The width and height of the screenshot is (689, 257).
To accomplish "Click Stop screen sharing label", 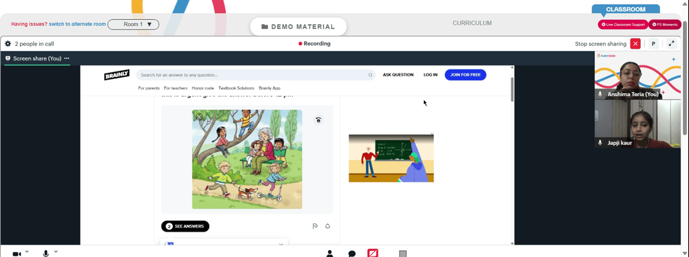I will click(x=601, y=44).
